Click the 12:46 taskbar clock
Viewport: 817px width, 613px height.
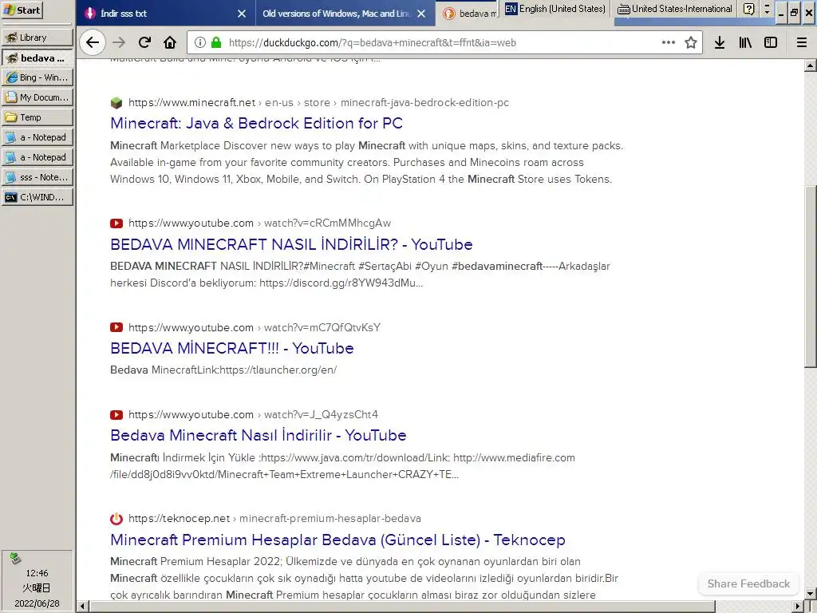[x=37, y=573]
